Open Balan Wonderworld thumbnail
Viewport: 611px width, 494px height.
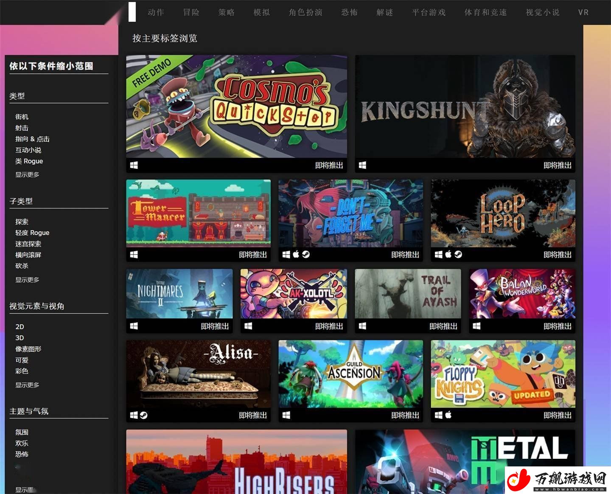pos(522,294)
